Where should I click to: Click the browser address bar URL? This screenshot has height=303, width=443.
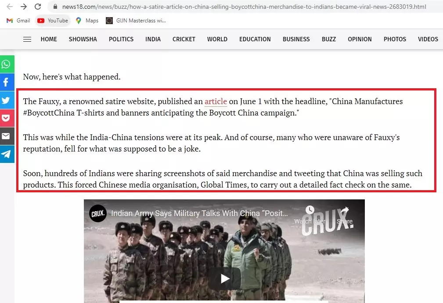244,7
